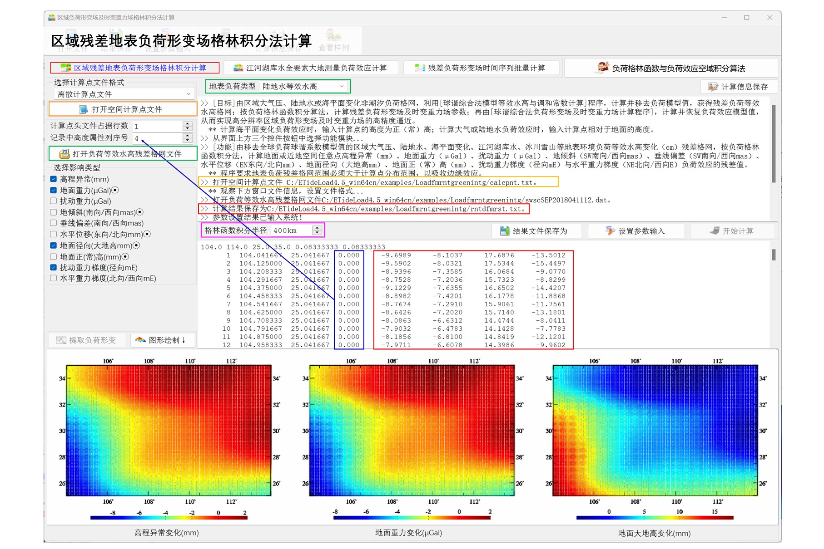Click icon on 残差负荷形变场时间序列批量计算 tab
Screen dimensions: 824x549
(x=420, y=68)
